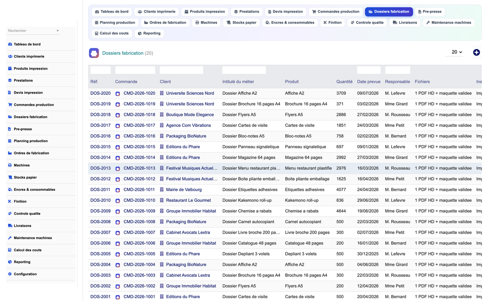Open order link CMD-2025-1005
This screenshot has height=301, width=487.
(x=139, y=254)
